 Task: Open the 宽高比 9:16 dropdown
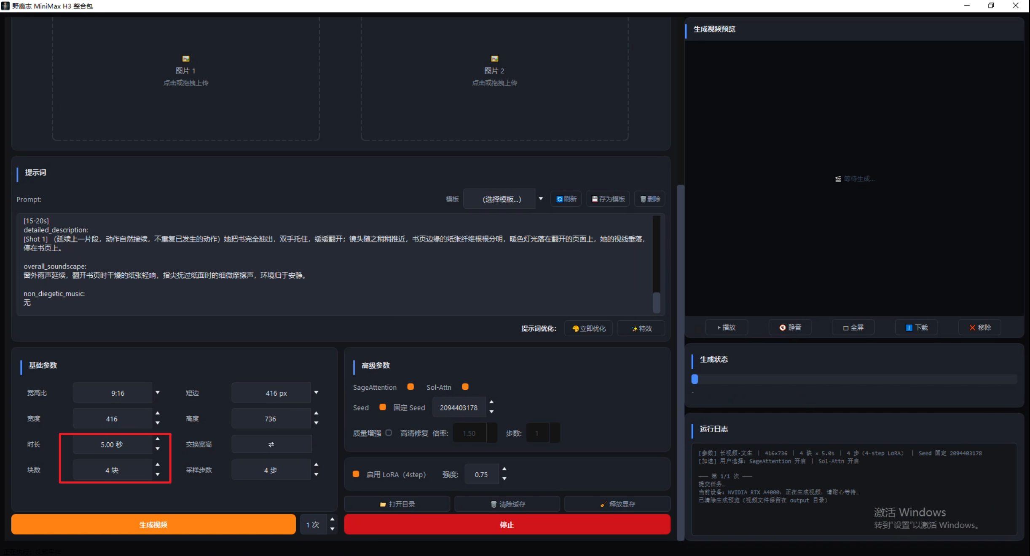click(118, 393)
